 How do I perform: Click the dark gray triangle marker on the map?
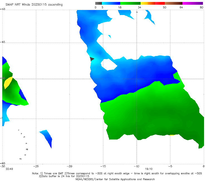point(92,59)
